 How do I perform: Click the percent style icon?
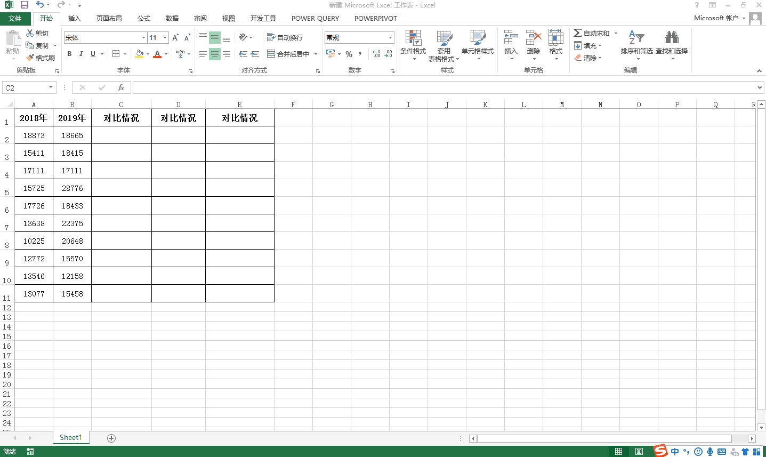(349, 54)
